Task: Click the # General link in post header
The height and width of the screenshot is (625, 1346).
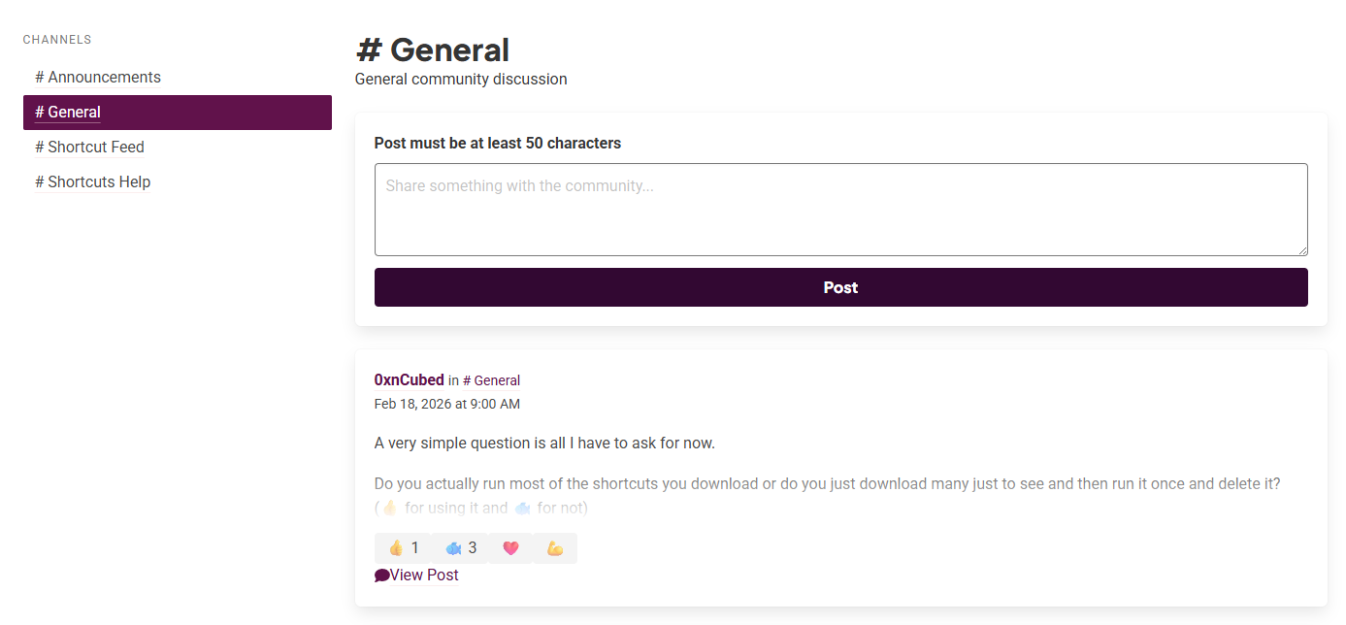Action: pos(491,381)
